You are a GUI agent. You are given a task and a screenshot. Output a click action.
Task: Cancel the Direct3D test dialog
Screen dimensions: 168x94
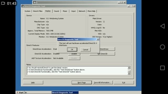(x=85, y=50)
